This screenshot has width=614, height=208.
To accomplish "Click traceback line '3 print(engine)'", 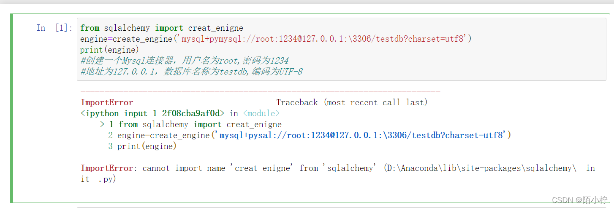I will (142, 147).
